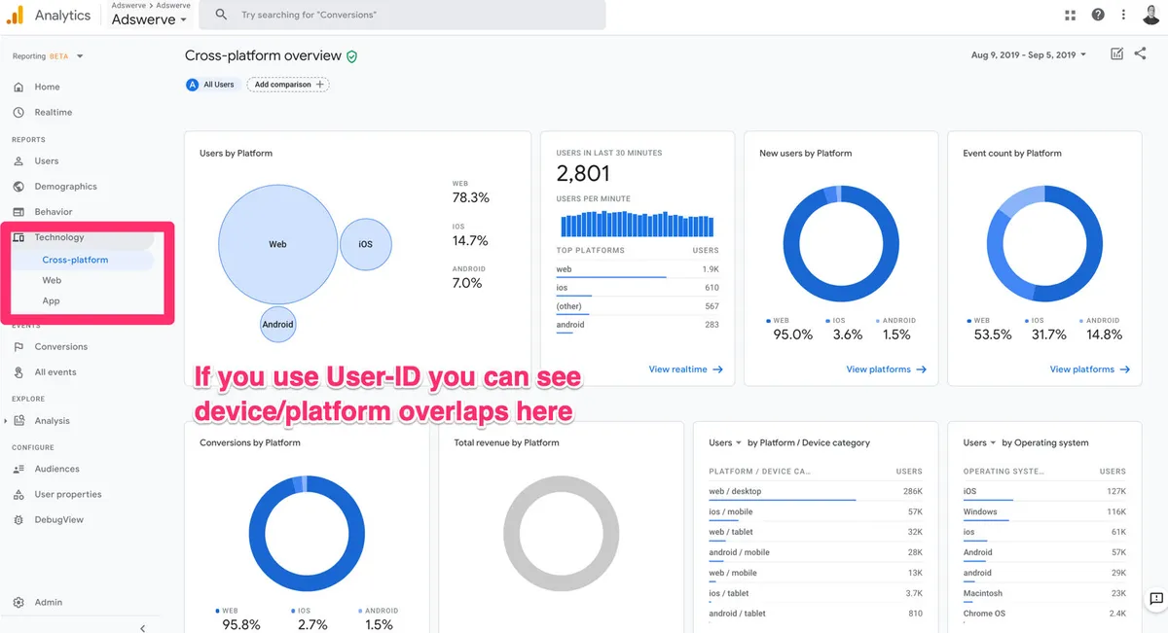Click the feedback icon at bottom right
Viewport: 1168px width, 633px height.
tap(1155, 599)
